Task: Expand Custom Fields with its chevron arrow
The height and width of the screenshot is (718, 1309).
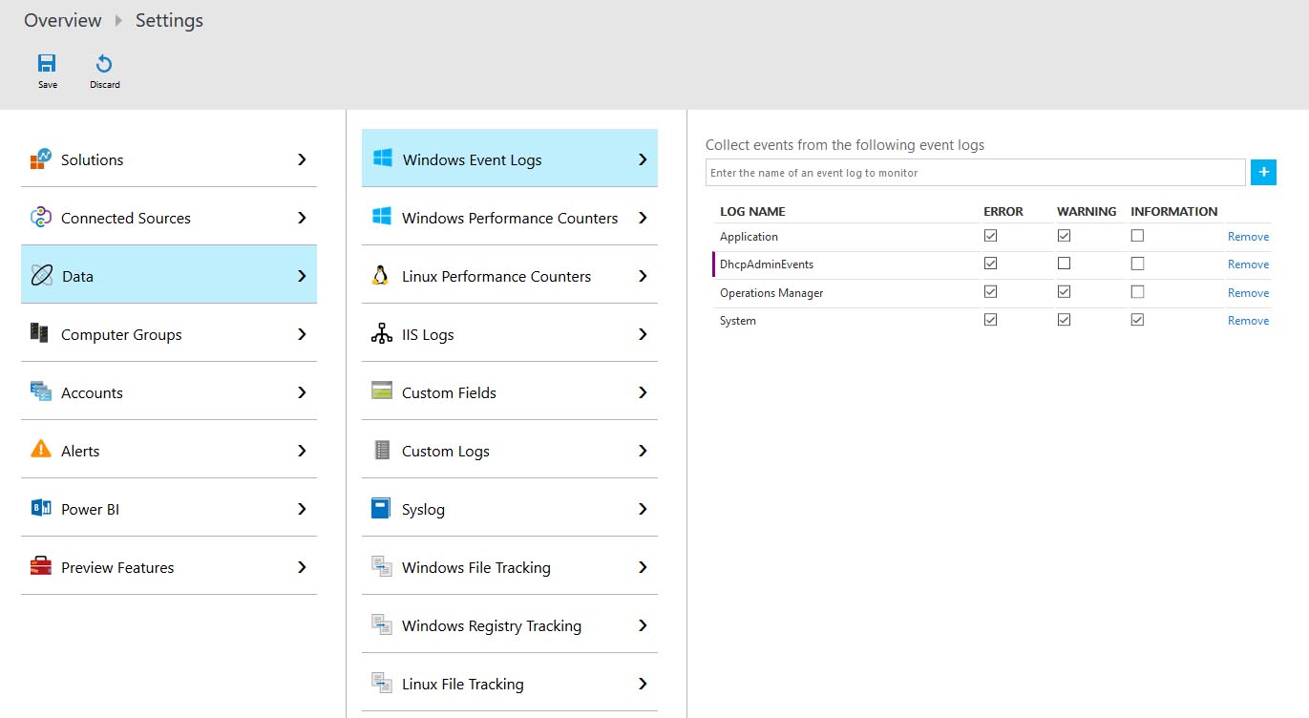Action: (643, 392)
